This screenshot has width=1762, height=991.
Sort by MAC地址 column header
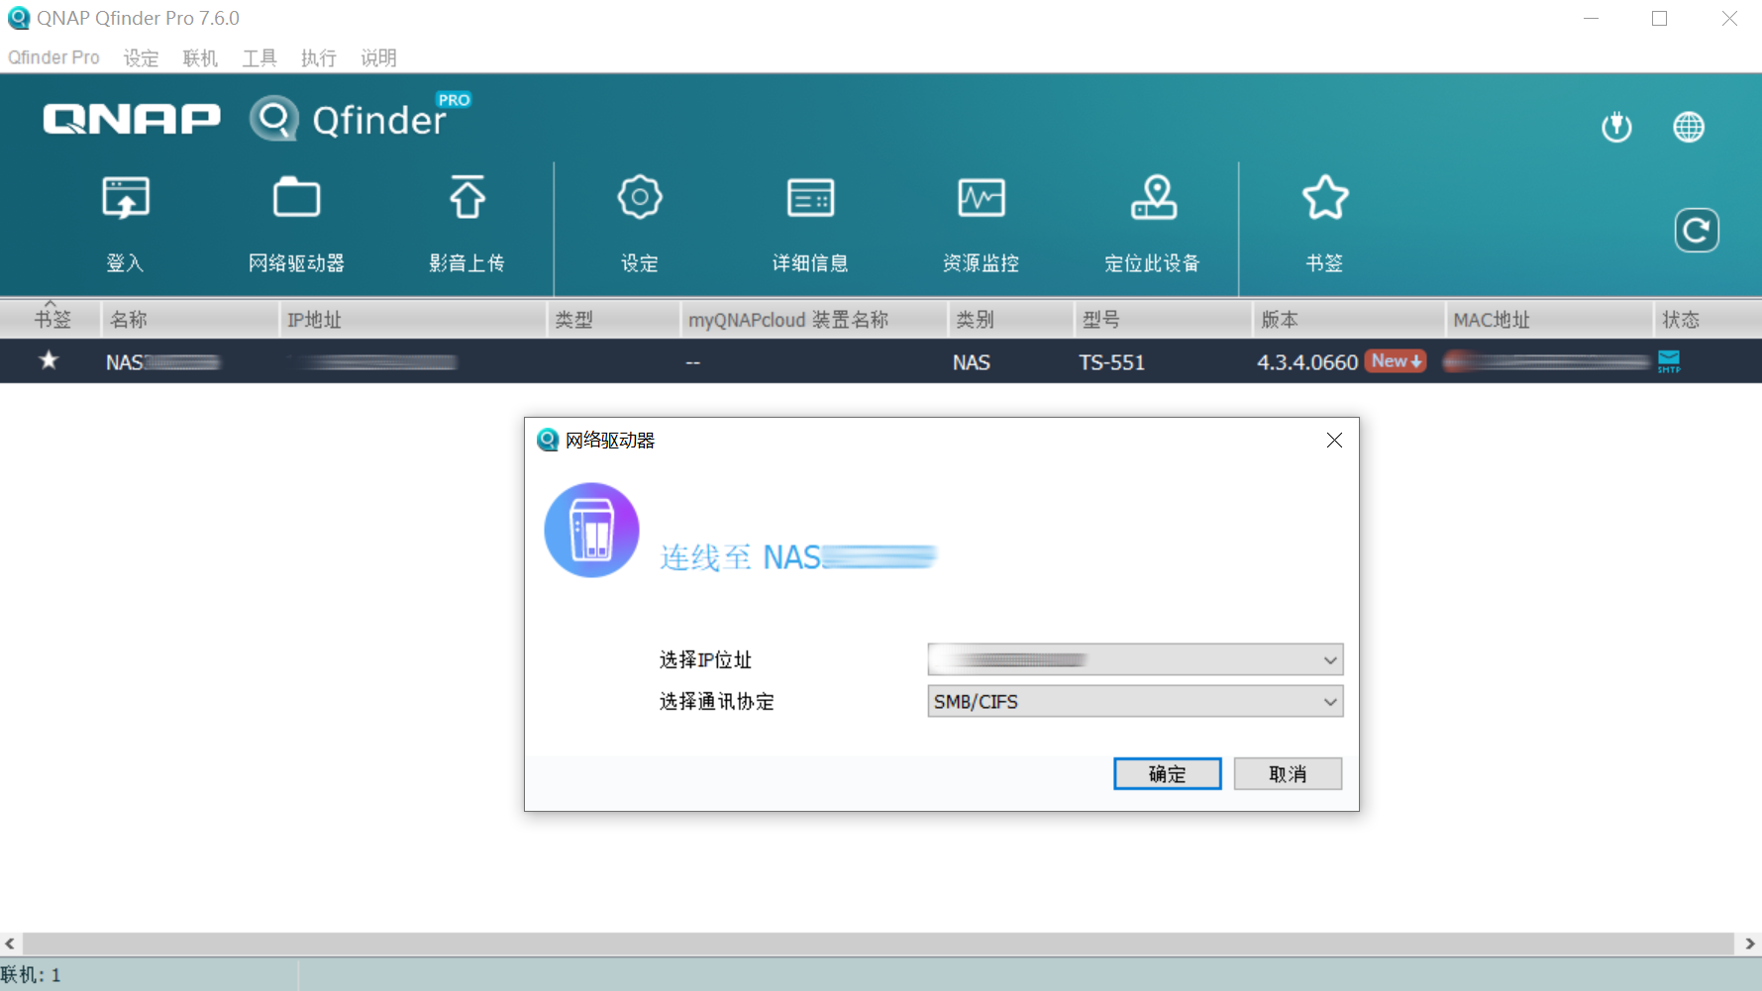coord(1550,319)
